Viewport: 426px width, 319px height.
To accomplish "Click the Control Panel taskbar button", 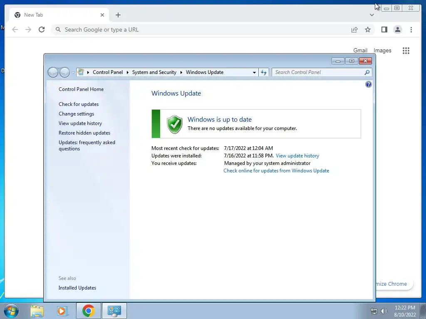I will point(114,311).
